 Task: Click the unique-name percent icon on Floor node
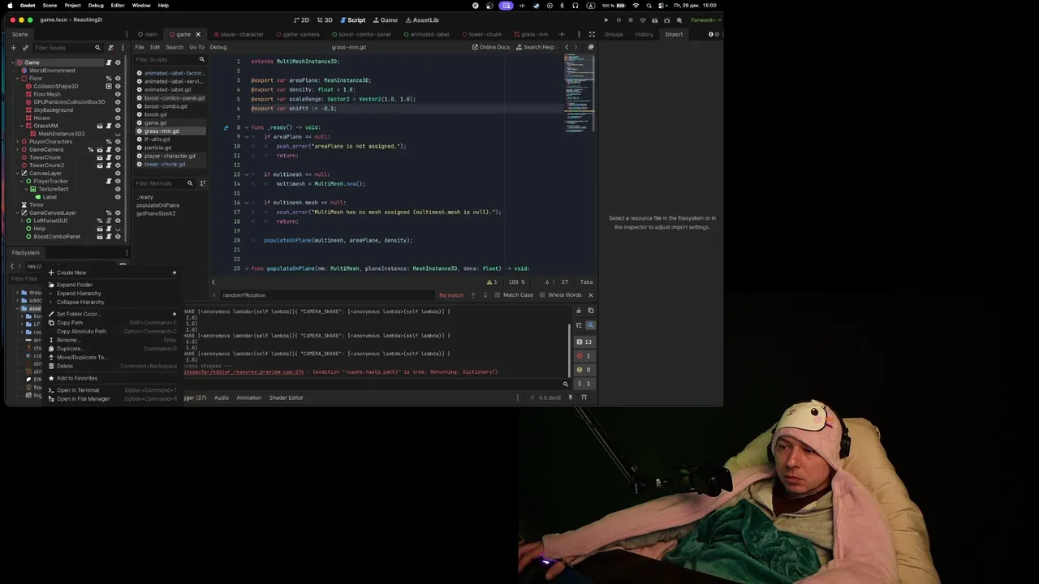109,79
